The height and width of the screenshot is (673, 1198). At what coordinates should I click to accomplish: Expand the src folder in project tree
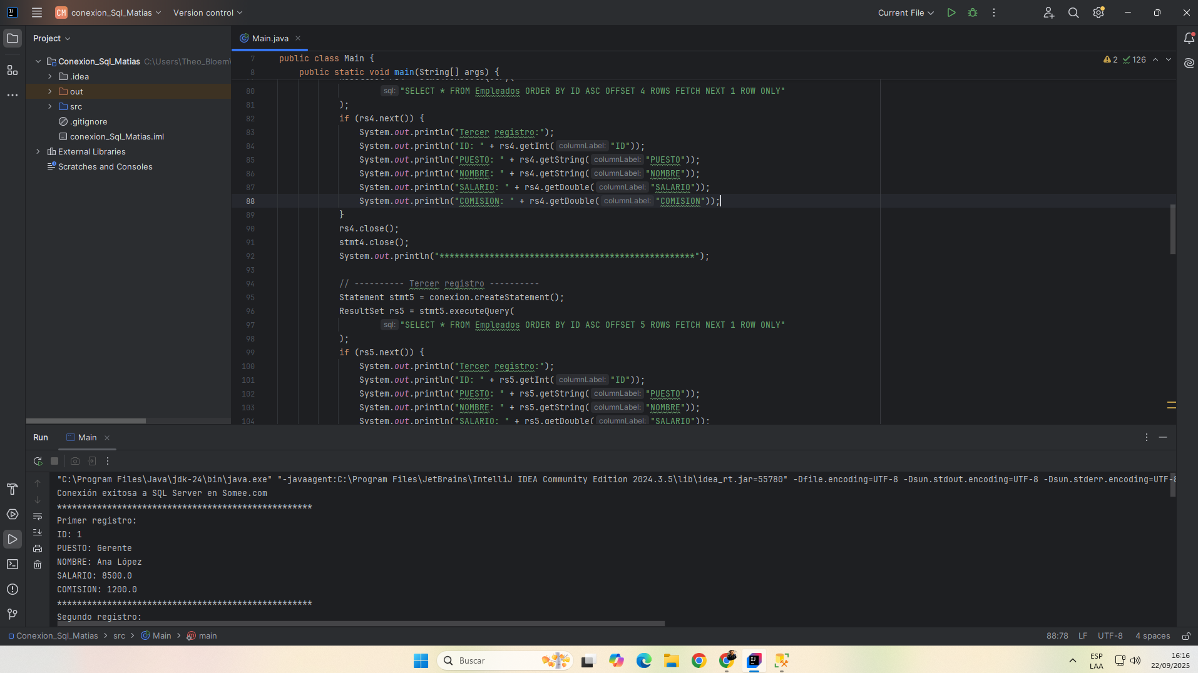click(x=50, y=106)
